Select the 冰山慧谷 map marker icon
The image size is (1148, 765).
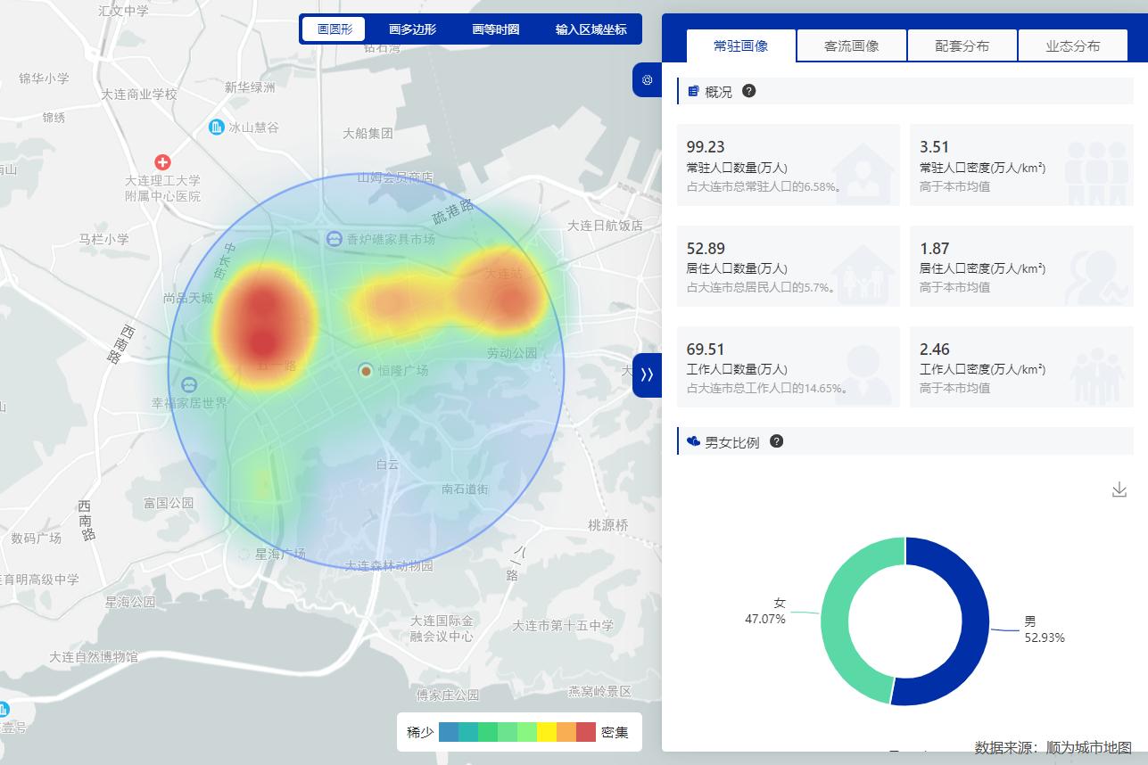(217, 127)
